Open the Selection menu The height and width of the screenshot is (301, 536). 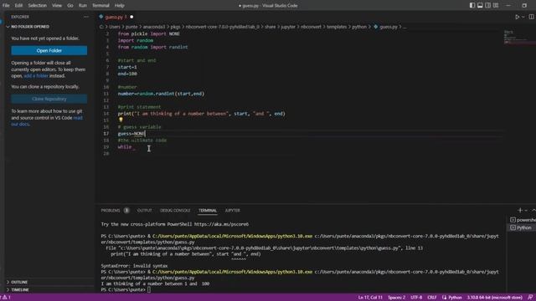[37, 6]
